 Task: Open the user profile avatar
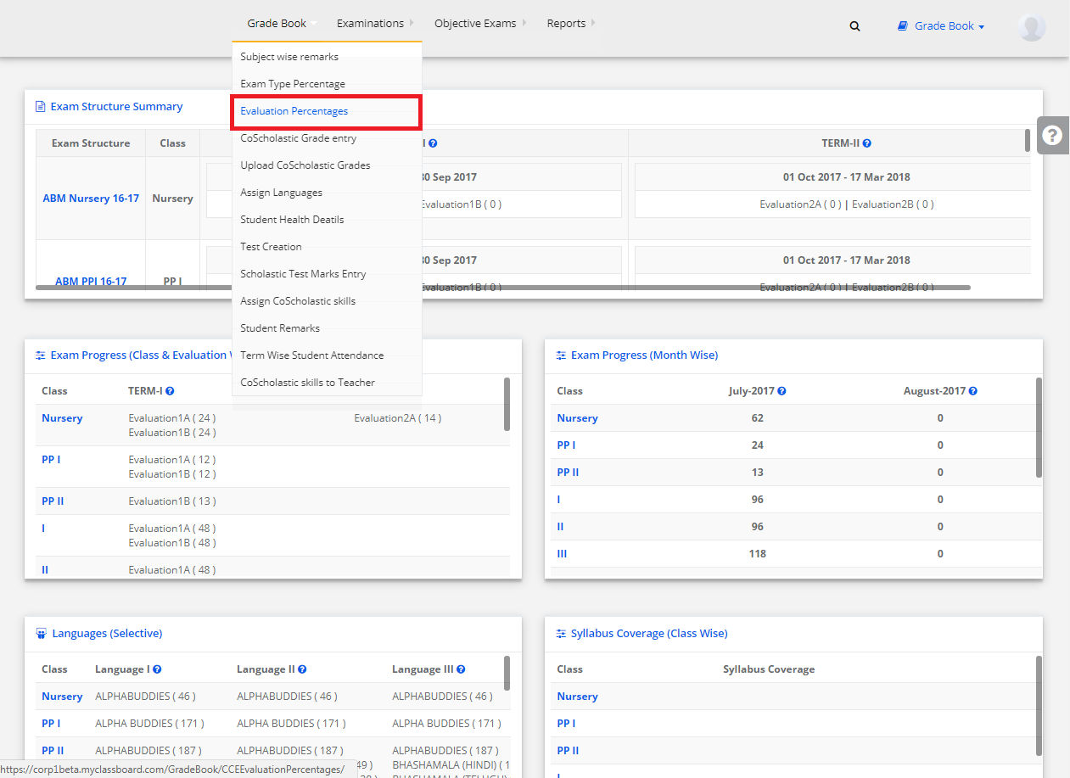[x=1031, y=26]
